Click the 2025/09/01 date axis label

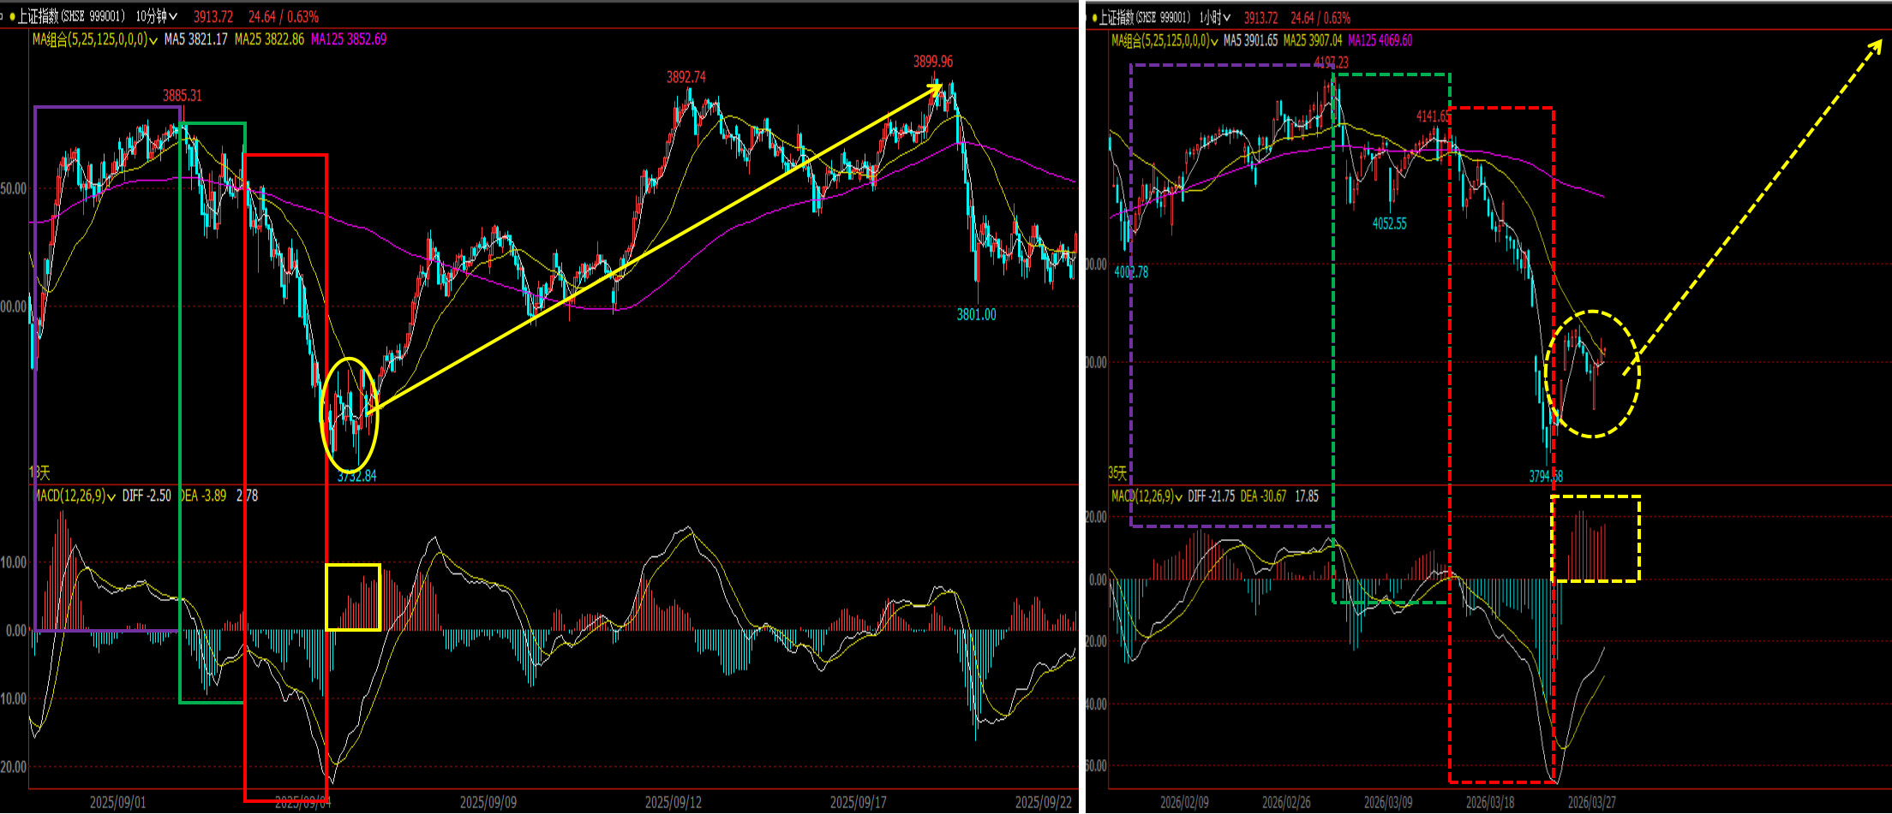pos(117,802)
